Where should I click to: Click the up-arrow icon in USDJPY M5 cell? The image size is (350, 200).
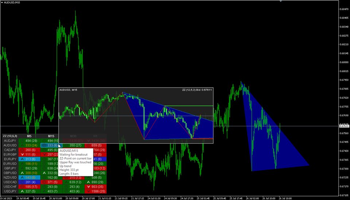[x=22, y=191]
